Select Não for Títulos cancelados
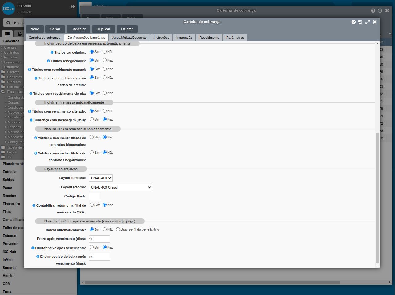This screenshot has width=395, height=295. click(x=105, y=52)
